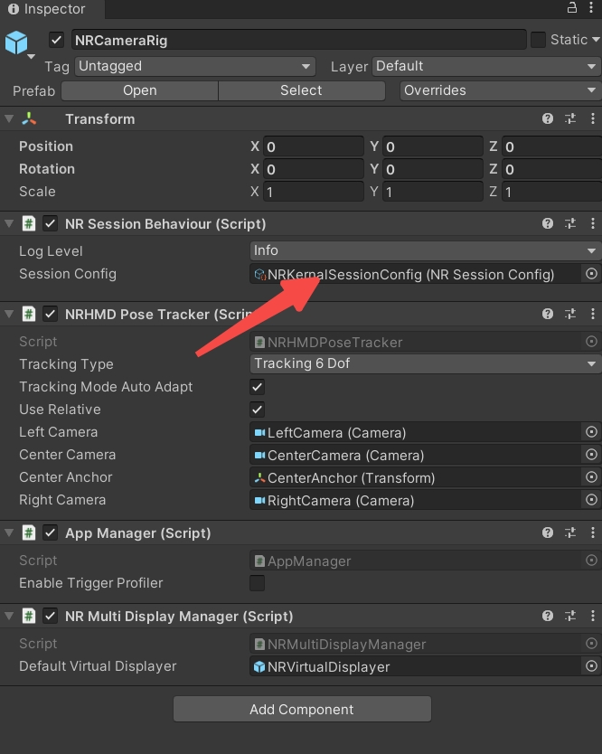Open the Tag dropdown showing Untagged
Image resolution: width=602 pixels, height=754 pixels.
tap(193, 67)
